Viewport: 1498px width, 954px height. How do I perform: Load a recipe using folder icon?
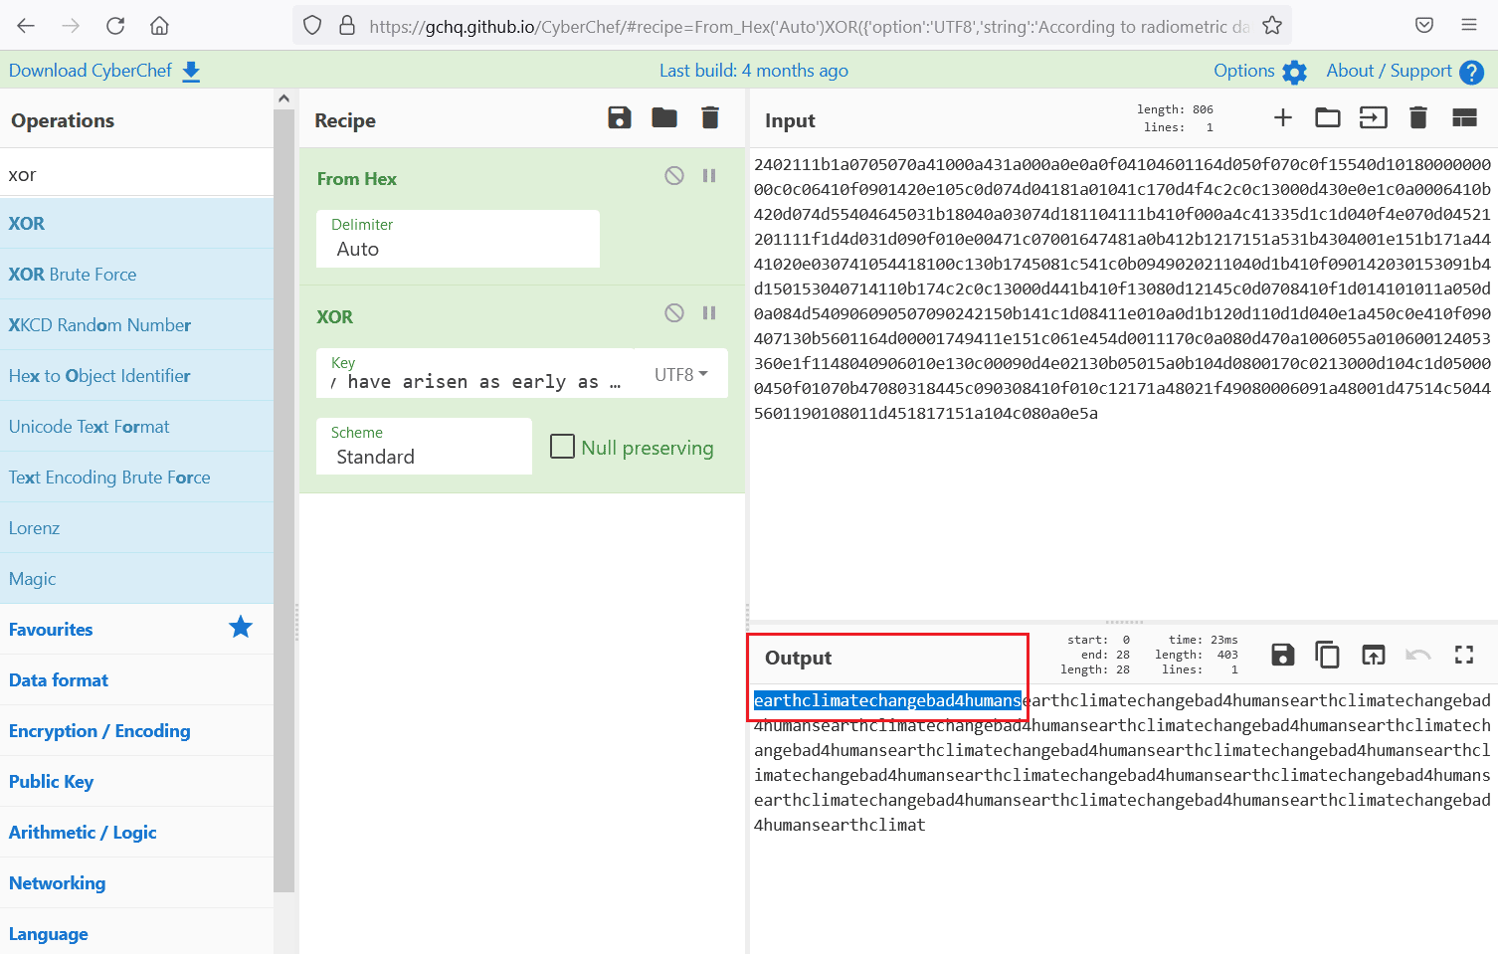pos(663,118)
